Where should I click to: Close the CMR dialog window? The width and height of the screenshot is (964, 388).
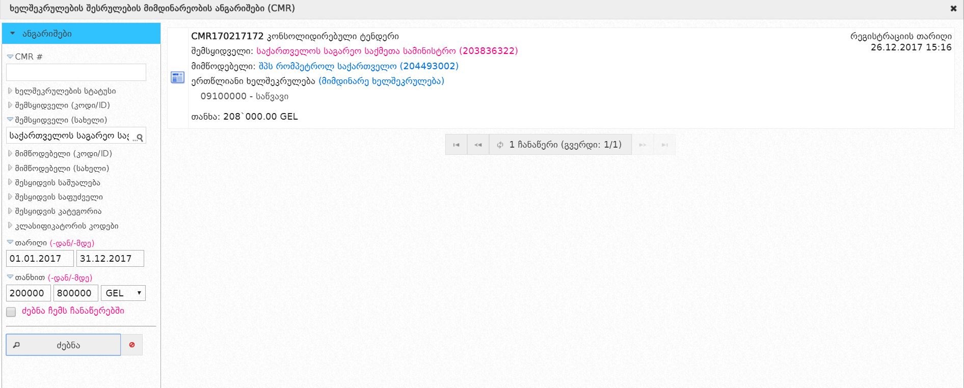(x=953, y=9)
